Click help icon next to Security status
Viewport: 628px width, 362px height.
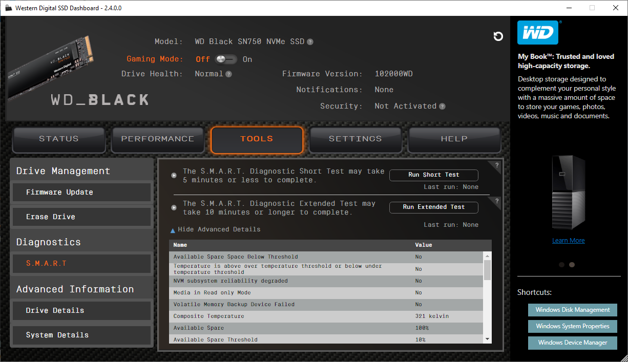point(442,107)
